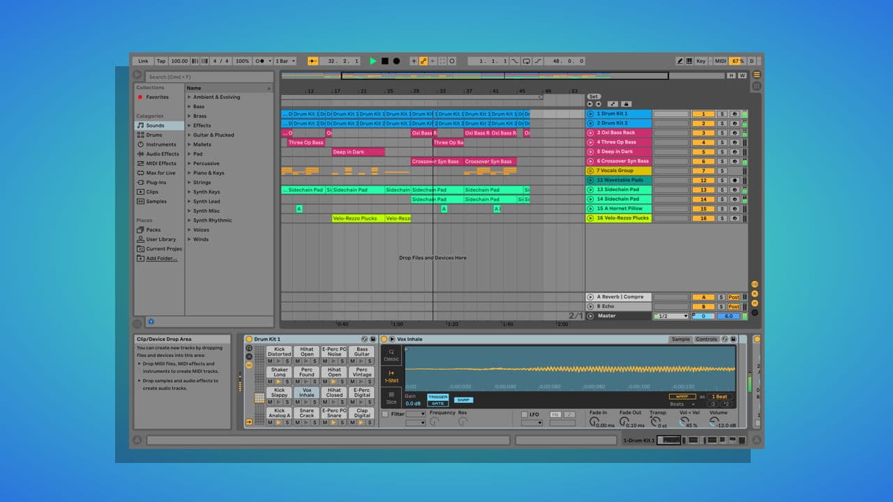Expand the Synth Lead folder

(x=189, y=201)
